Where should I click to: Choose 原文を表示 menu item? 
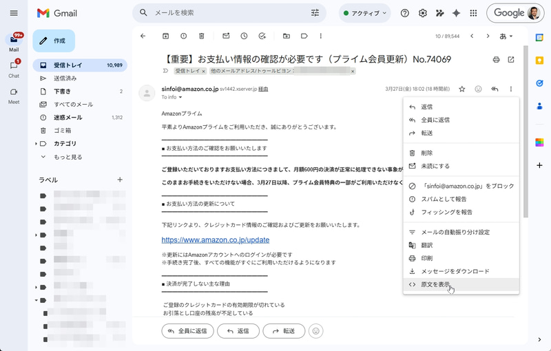pyautogui.click(x=461, y=284)
